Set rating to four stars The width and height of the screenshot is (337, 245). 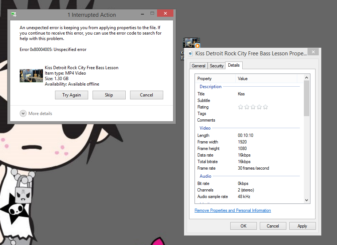pos(259,107)
